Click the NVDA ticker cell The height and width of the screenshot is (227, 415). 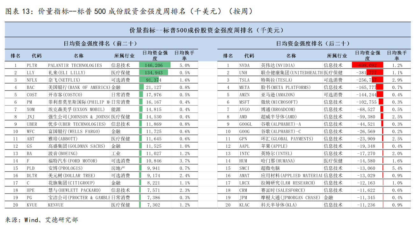coord(245,65)
